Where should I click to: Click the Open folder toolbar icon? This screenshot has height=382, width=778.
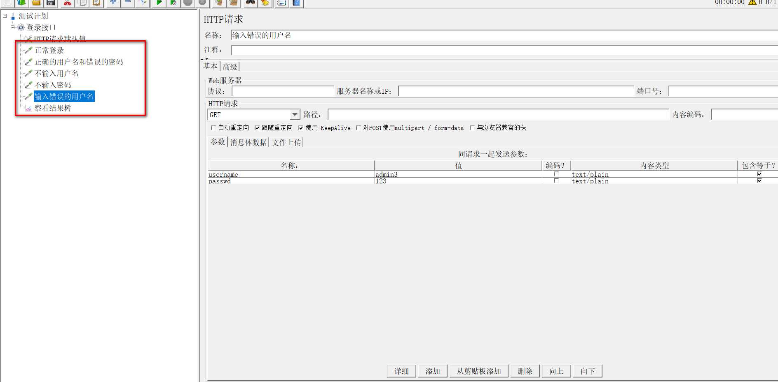tap(36, 2)
